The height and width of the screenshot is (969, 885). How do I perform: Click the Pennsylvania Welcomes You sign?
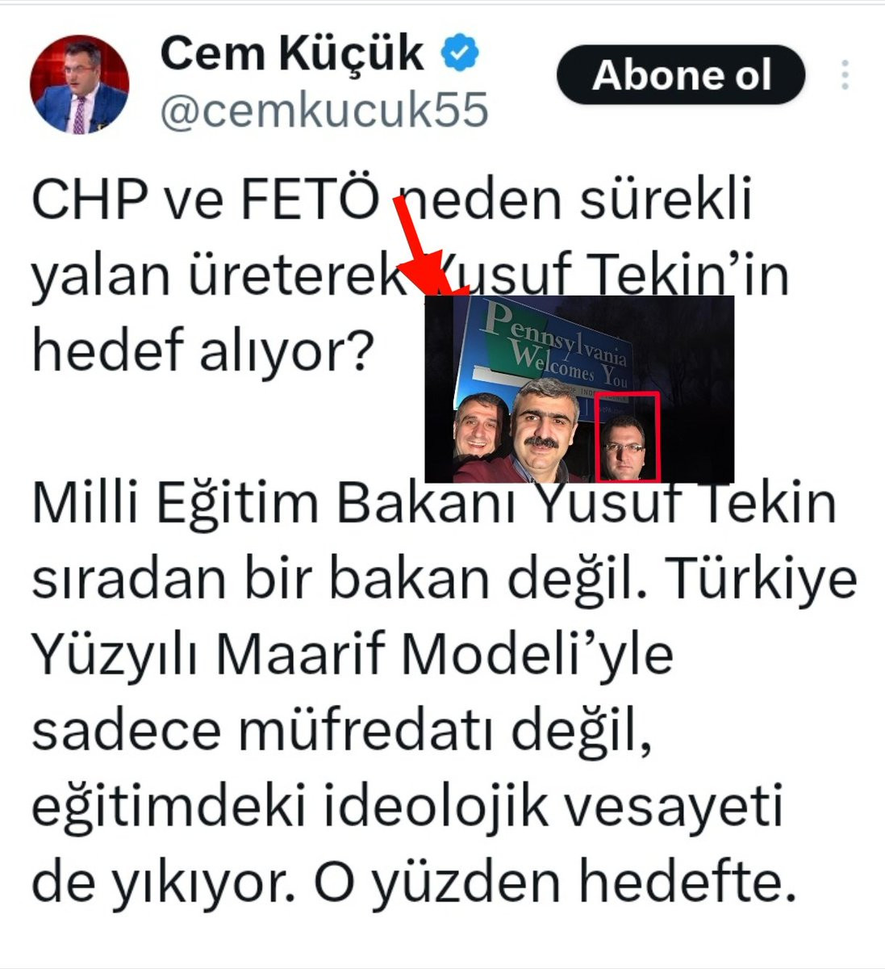click(x=555, y=350)
